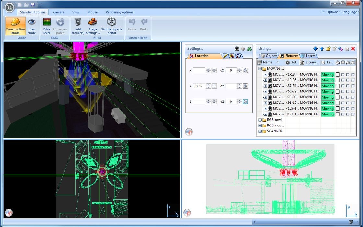Launch the Simple objects editor
The height and width of the screenshot is (227, 363).
111,26
